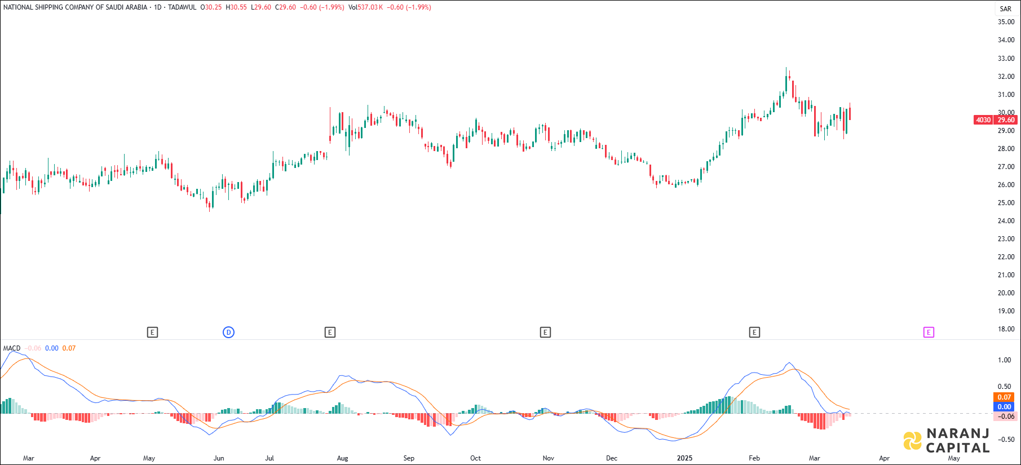Screen dimensions: 1021x465
Task: Click the National Shipping Company of Saudi Arabia title
Action: point(75,7)
